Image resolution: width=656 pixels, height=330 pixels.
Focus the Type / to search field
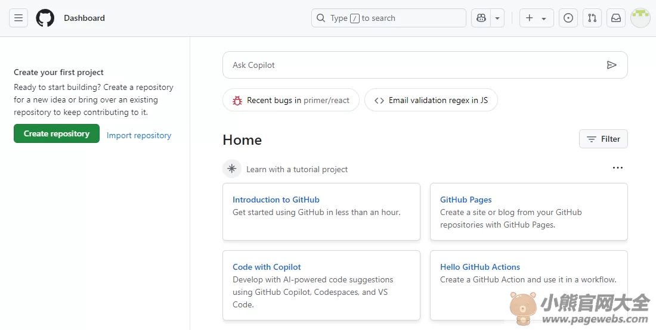point(389,18)
